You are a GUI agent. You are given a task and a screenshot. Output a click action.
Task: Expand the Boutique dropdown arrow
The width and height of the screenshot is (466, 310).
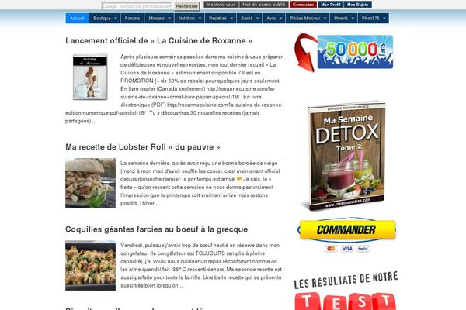click(116, 18)
